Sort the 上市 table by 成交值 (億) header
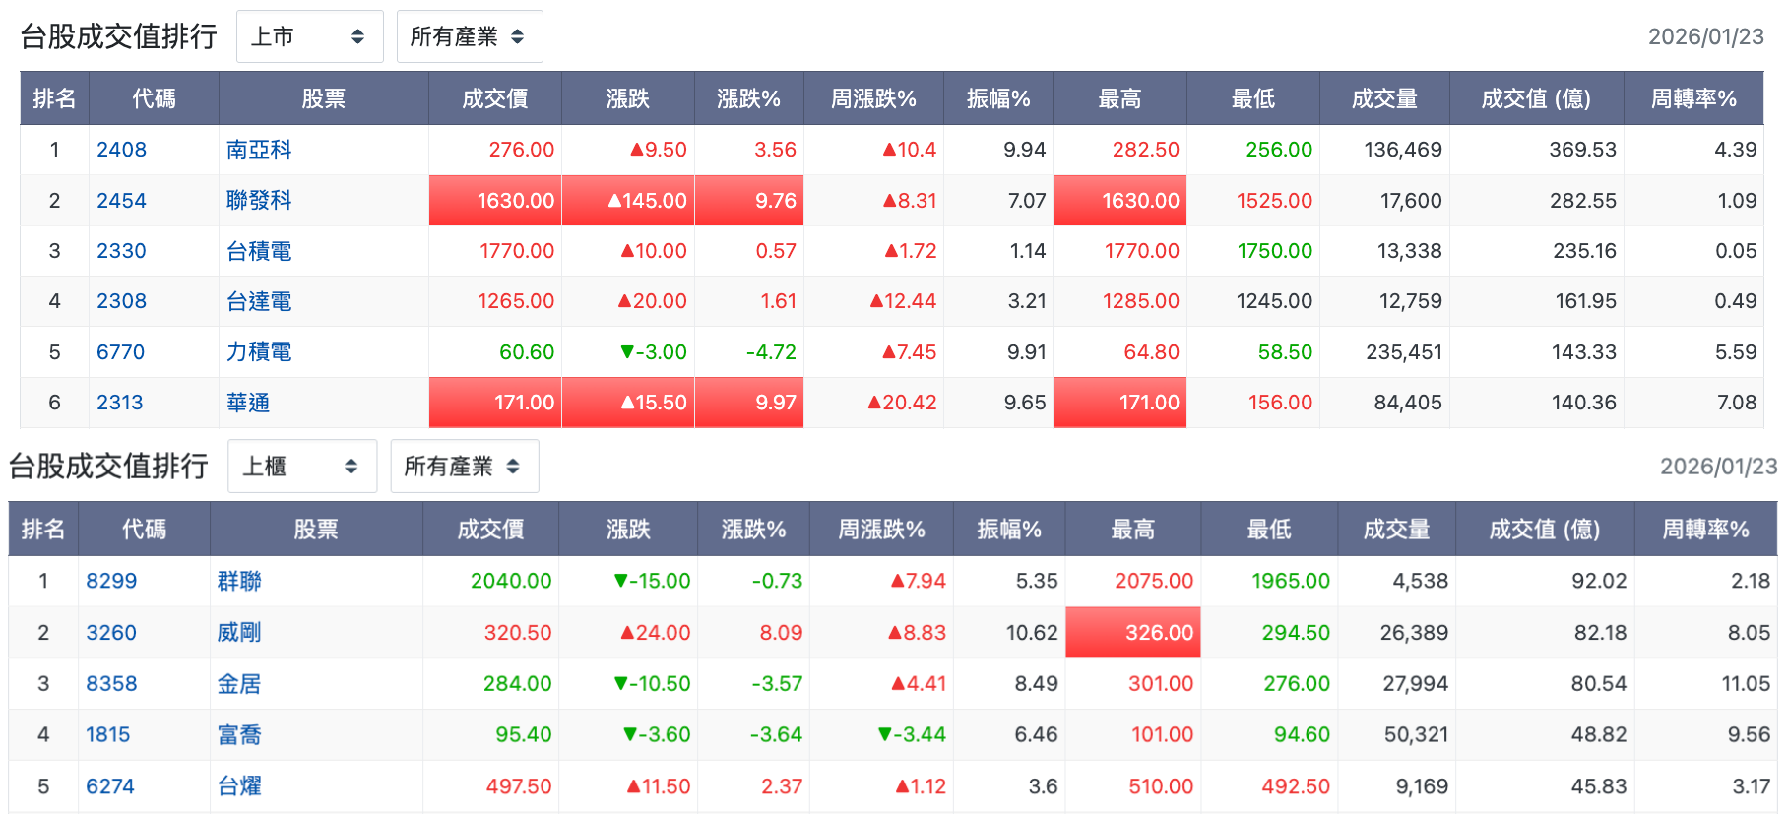The width and height of the screenshot is (1788, 814). pos(1536,98)
